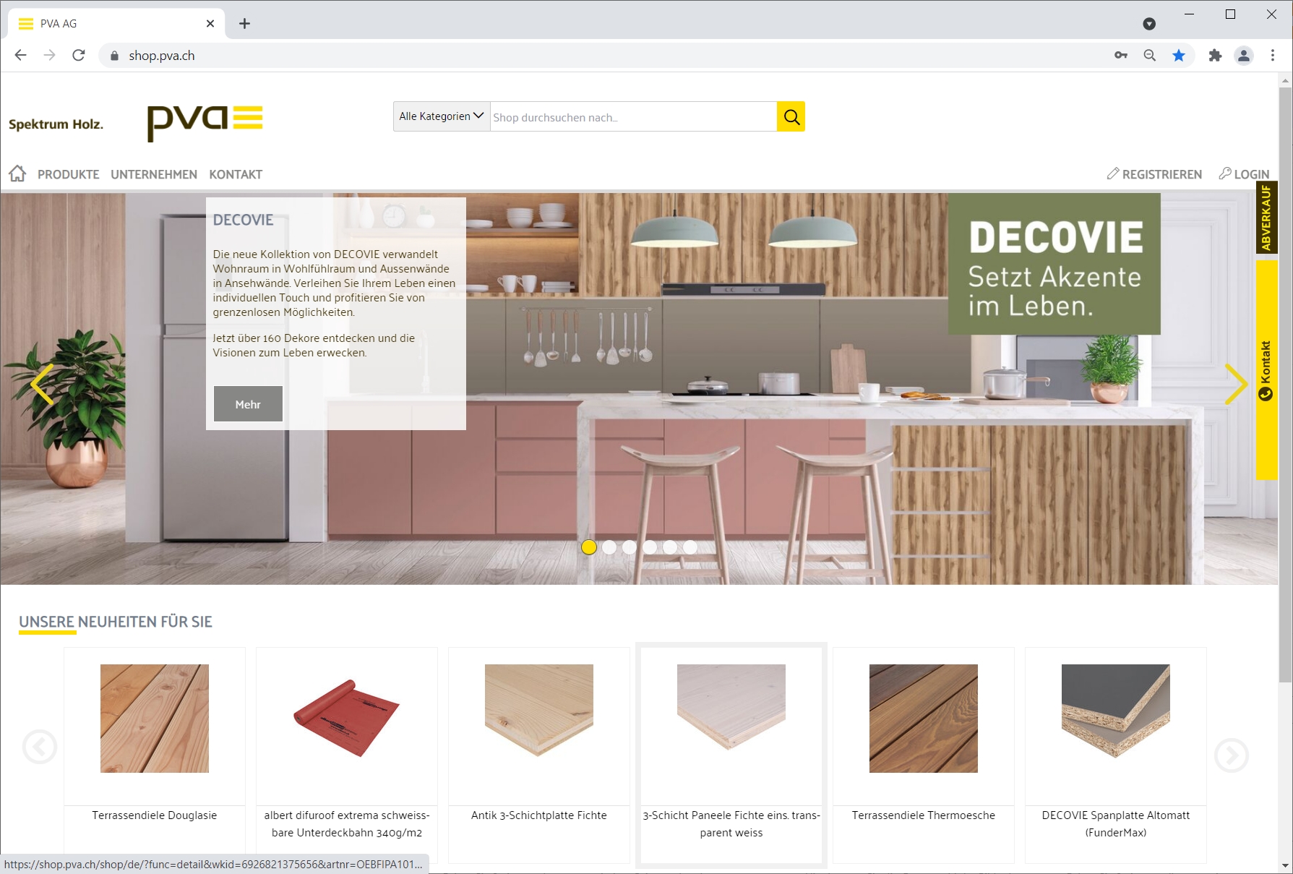
Task: Select first yellow slide indicator dot
Action: (589, 547)
